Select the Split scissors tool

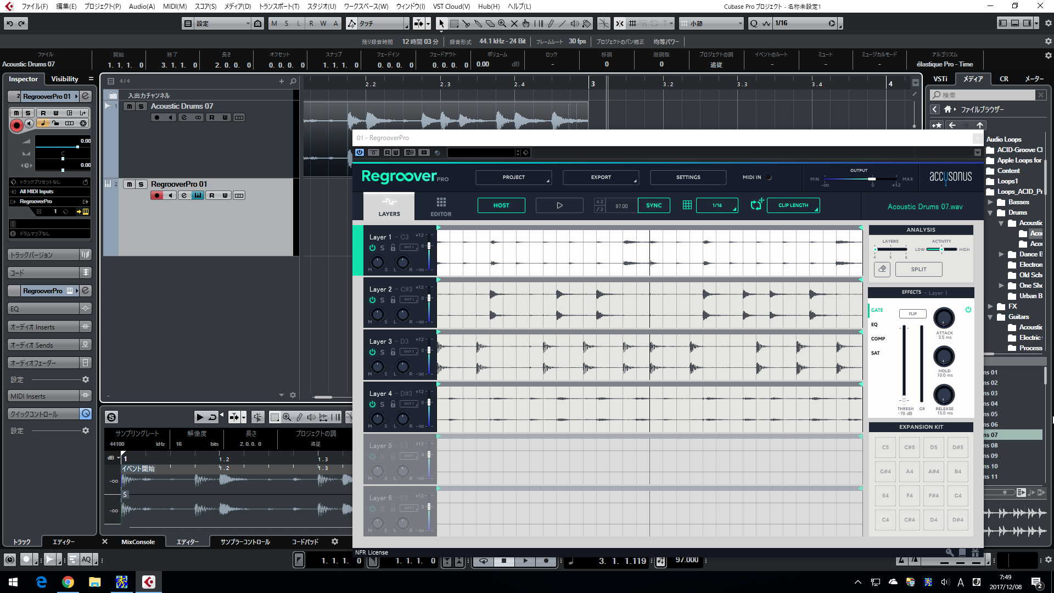(466, 24)
